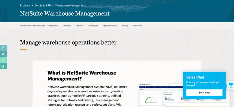The width and height of the screenshot is (234, 107).
Task: Share page on LinkedIn icon
Action: click(x=3, y=60)
